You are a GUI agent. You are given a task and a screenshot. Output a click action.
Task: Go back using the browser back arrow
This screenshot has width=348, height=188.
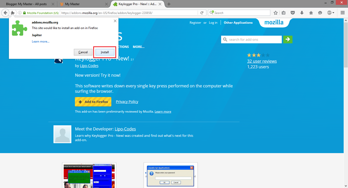(5, 13)
